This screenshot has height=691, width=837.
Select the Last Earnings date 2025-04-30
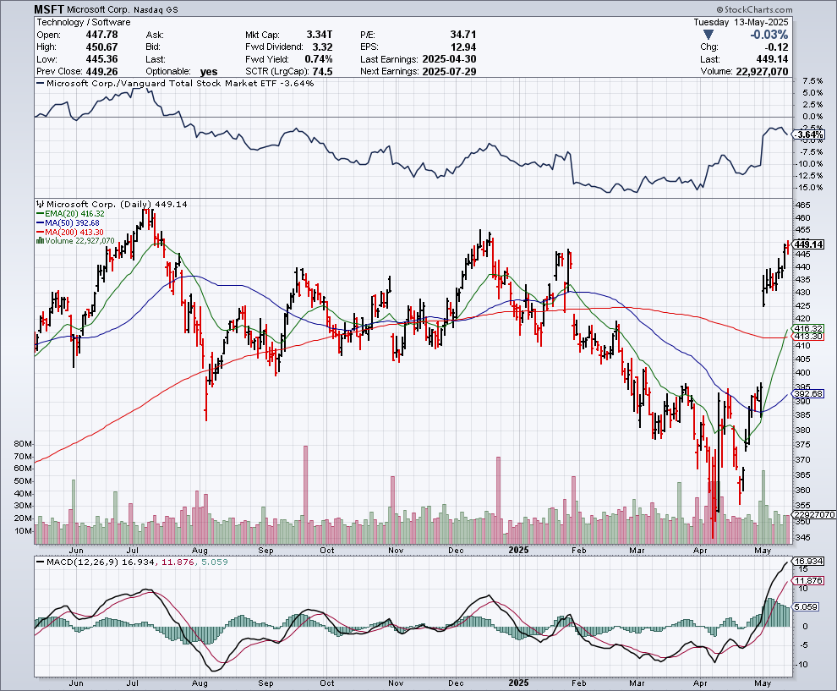pos(449,59)
